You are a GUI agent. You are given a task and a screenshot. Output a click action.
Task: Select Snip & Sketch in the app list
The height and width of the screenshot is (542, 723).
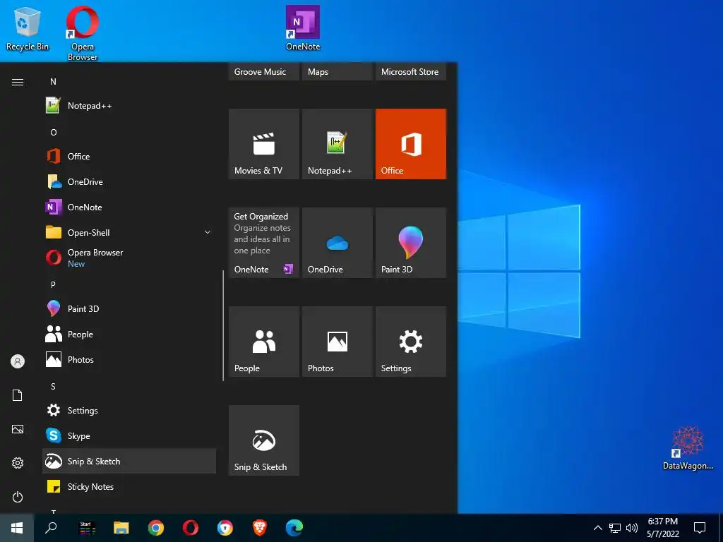coord(129,461)
